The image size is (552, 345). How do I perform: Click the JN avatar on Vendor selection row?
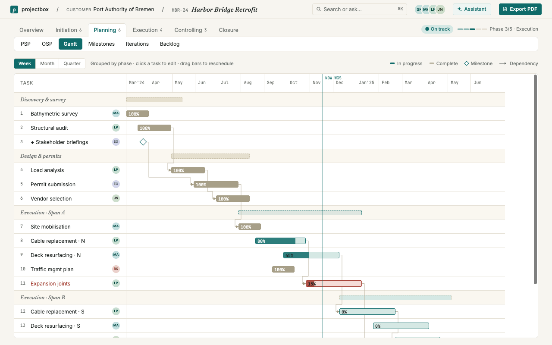coord(116,198)
